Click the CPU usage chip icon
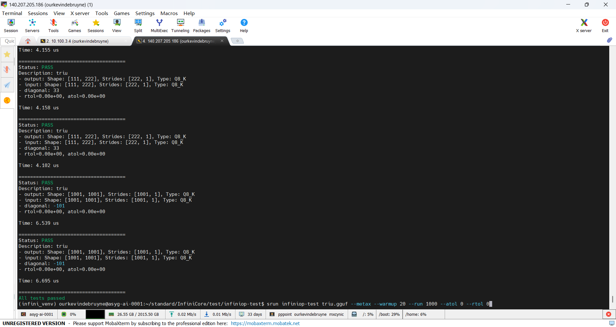The width and height of the screenshot is (616, 327). click(x=64, y=314)
